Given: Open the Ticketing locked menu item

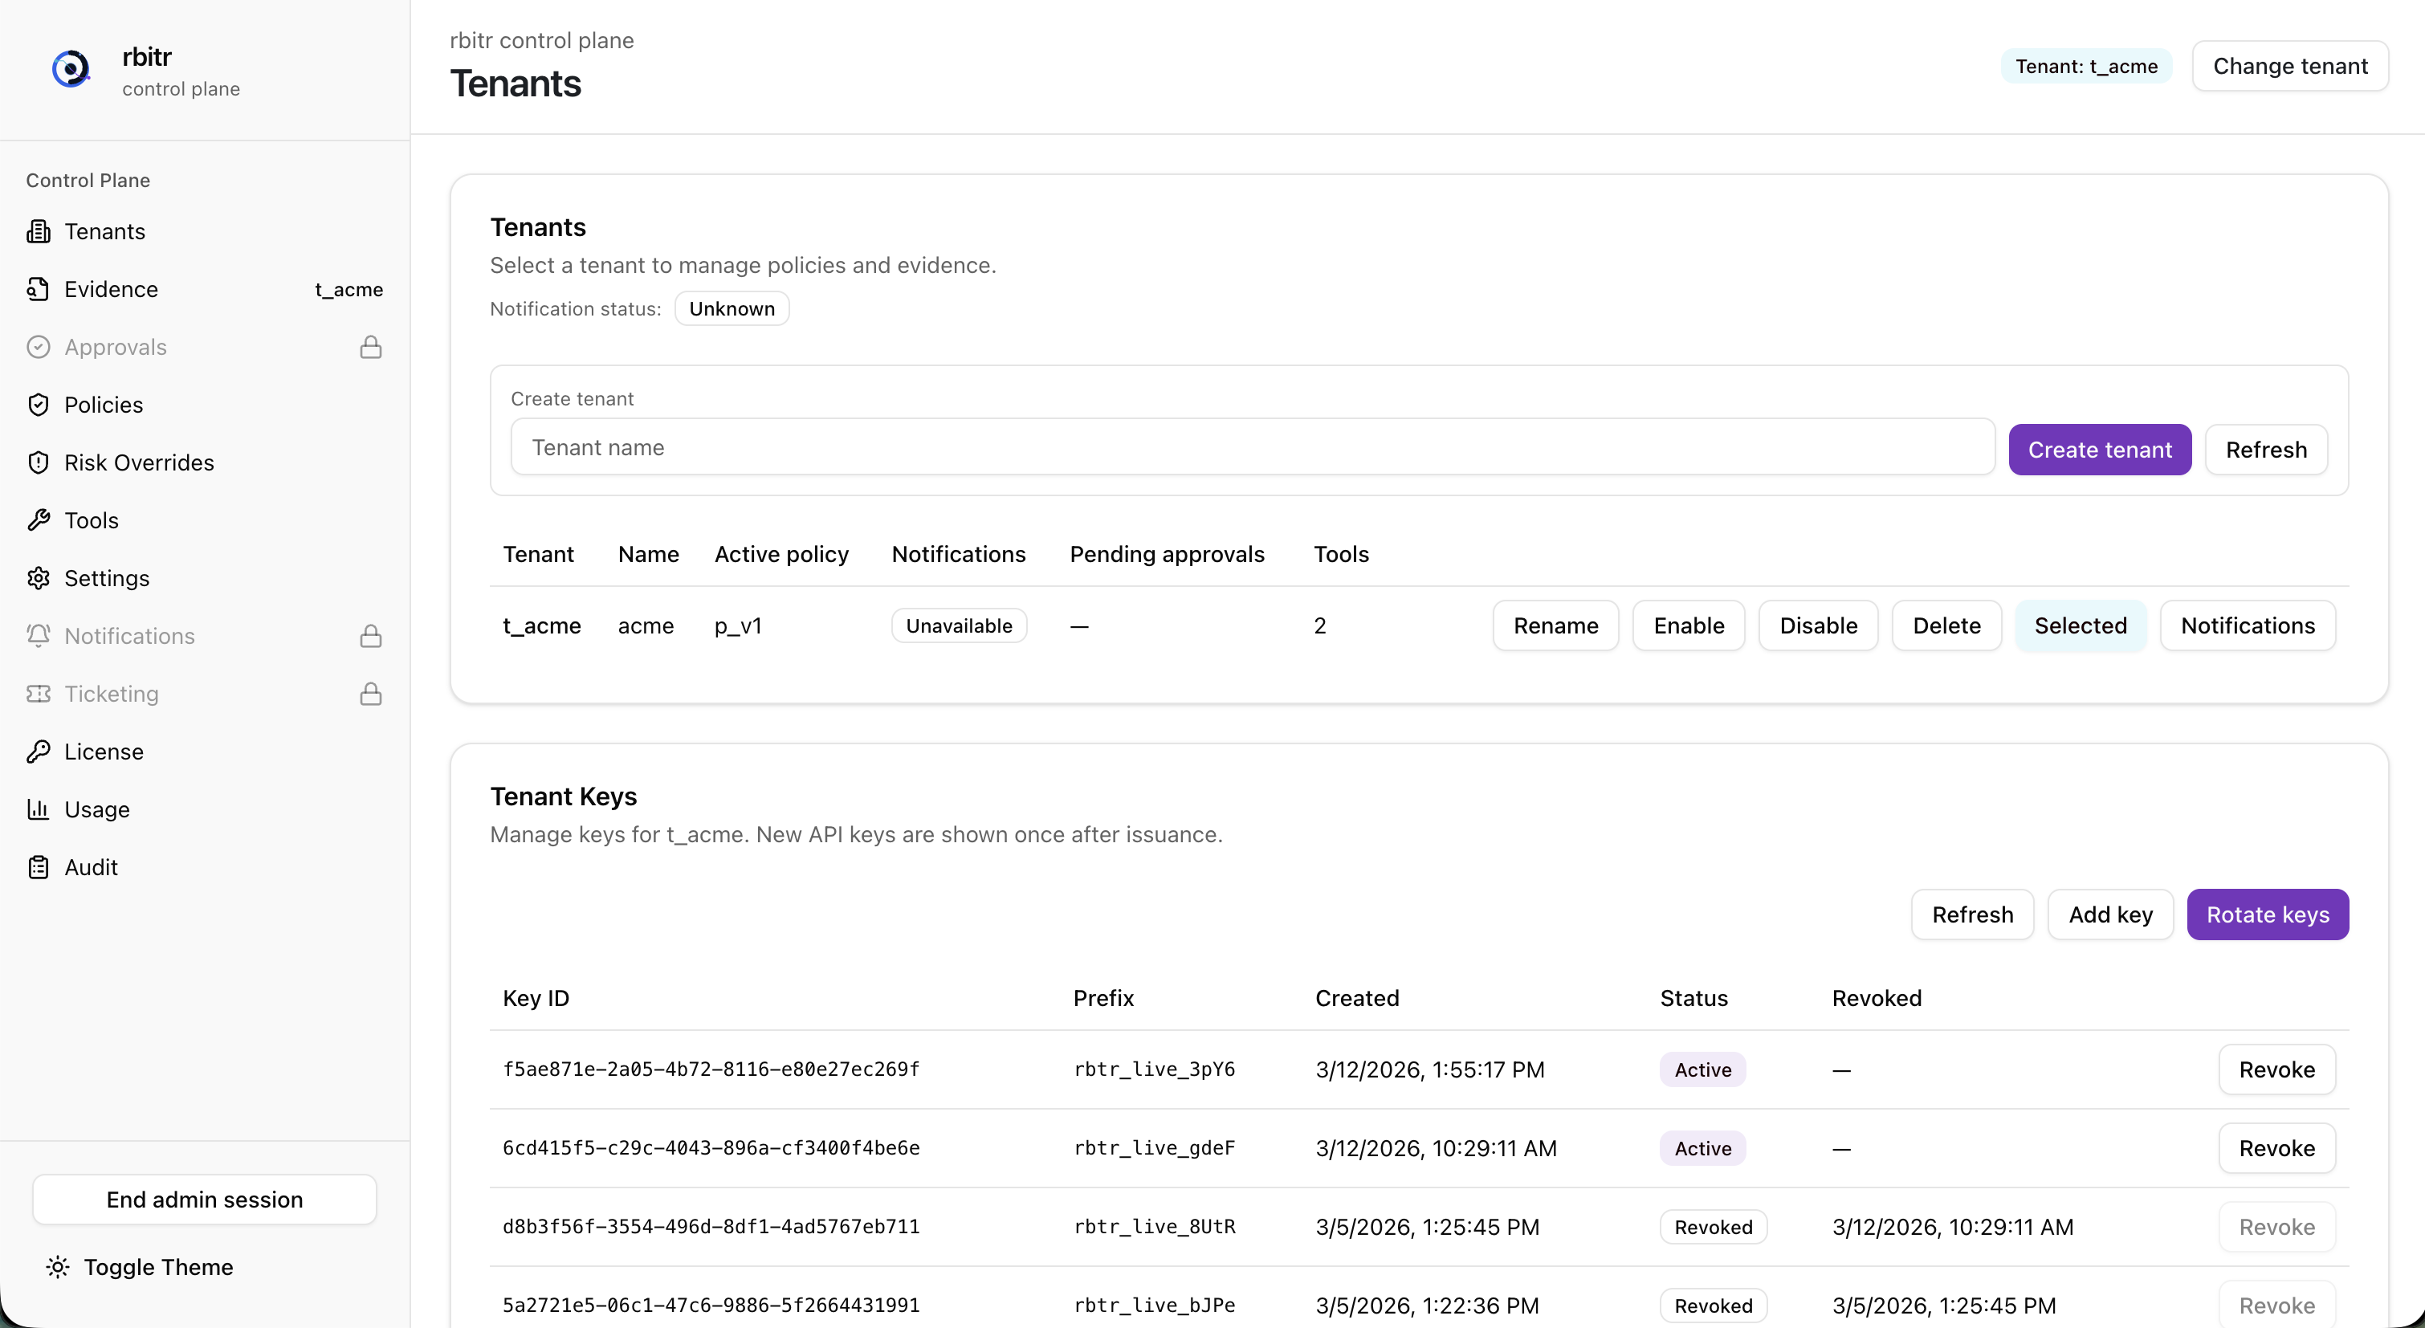Looking at the screenshot, I should coord(112,694).
